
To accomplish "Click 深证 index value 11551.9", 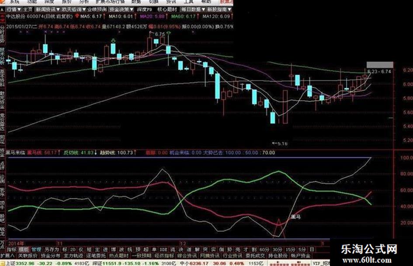I will click(112, 263).
